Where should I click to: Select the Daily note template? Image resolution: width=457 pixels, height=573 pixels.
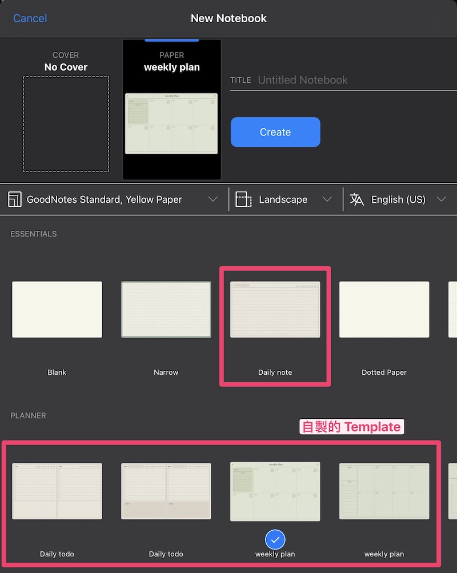point(275,309)
